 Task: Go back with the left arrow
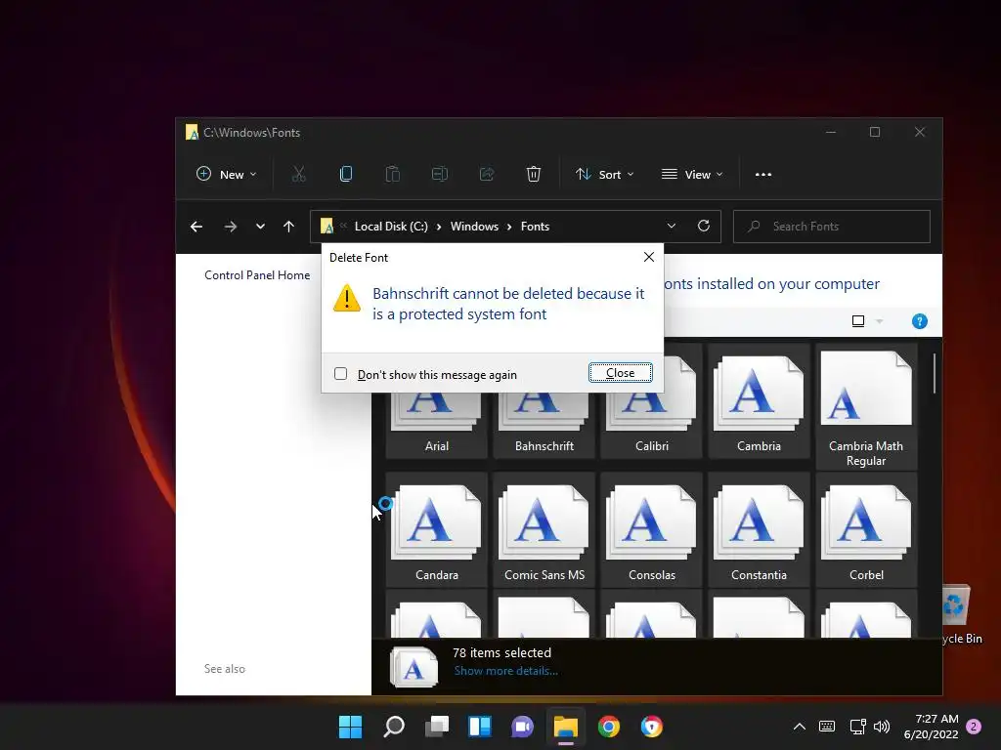pyautogui.click(x=196, y=227)
